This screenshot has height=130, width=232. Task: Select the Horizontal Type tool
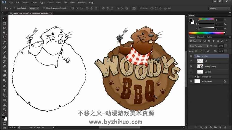(4, 90)
